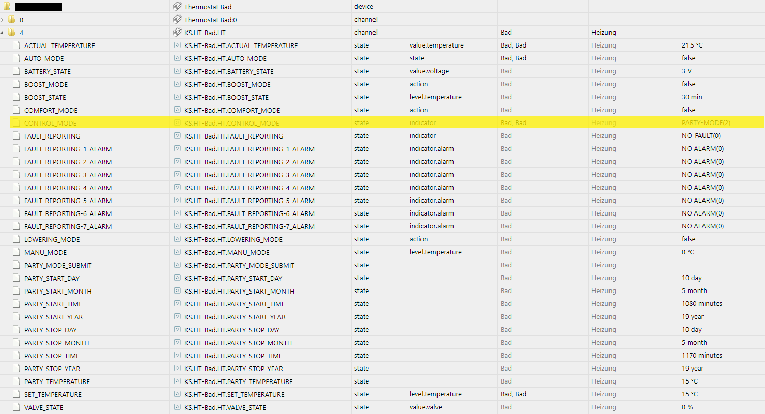The image size is (765, 414).
Task: Click the file icon before MANU_MODE
Action: click(x=15, y=252)
